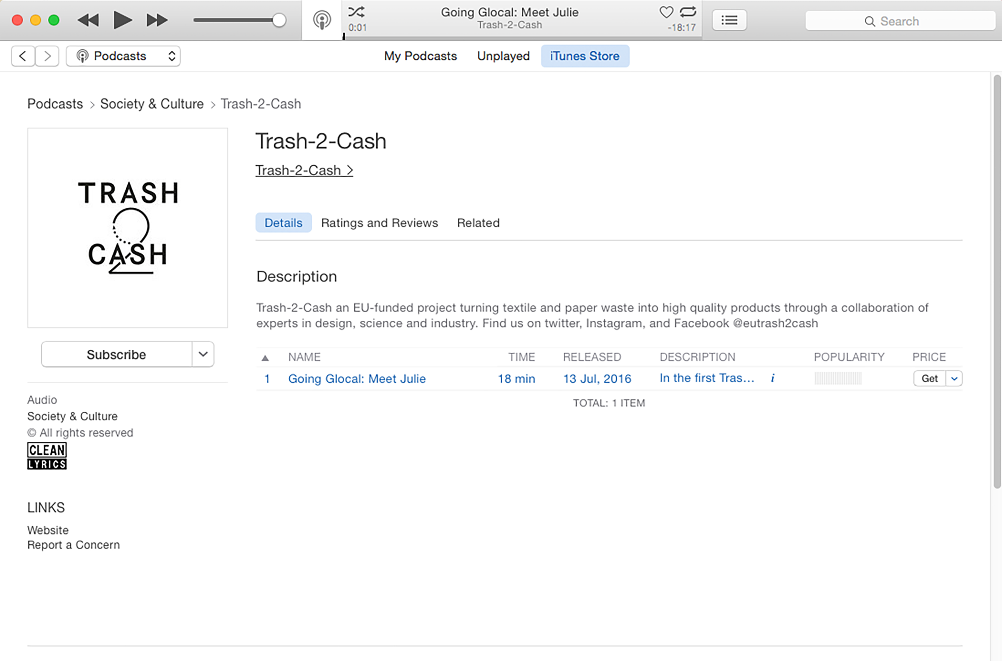The height and width of the screenshot is (661, 1002).
Task: Open the Website link
Action: click(x=48, y=530)
